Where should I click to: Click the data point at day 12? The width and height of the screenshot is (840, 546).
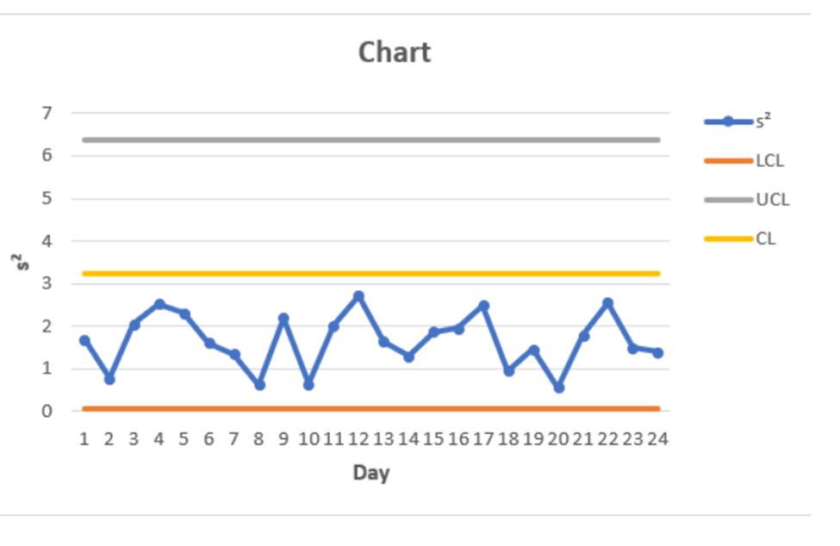(358, 296)
